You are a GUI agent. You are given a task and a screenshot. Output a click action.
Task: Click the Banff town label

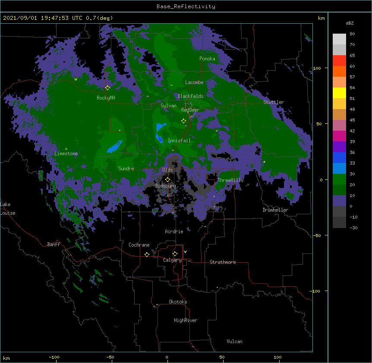[54, 244]
